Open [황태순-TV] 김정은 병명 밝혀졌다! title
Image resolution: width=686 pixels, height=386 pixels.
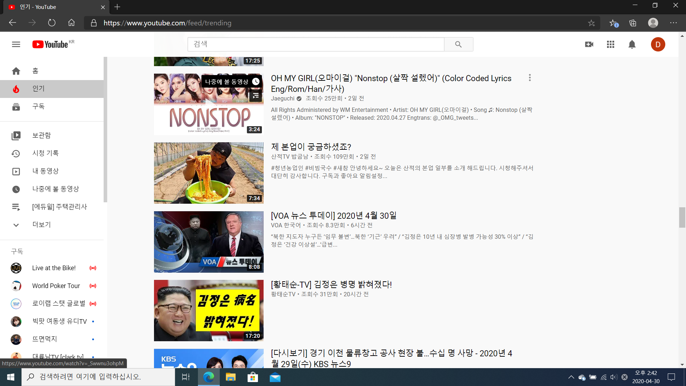click(x=332, y=284)
